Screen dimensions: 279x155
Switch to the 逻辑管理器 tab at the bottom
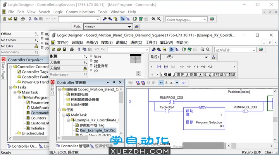(x=102, y=146)
